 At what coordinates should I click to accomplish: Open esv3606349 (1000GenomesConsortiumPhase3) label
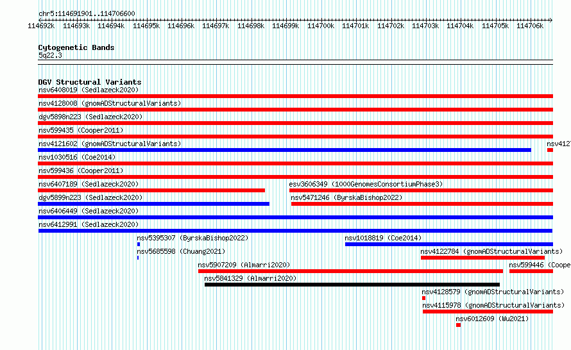pyautogui.click(x=366, y=184)
